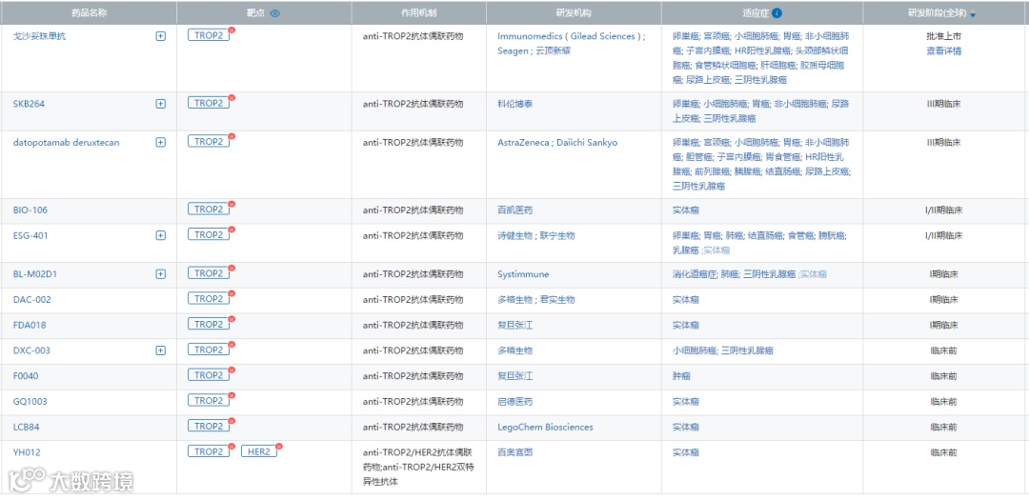This screenshot has width=1029, height=500.
Task: Open the 肿瘤 indication in the F0040 row
Action: click(x=681, y=376)
